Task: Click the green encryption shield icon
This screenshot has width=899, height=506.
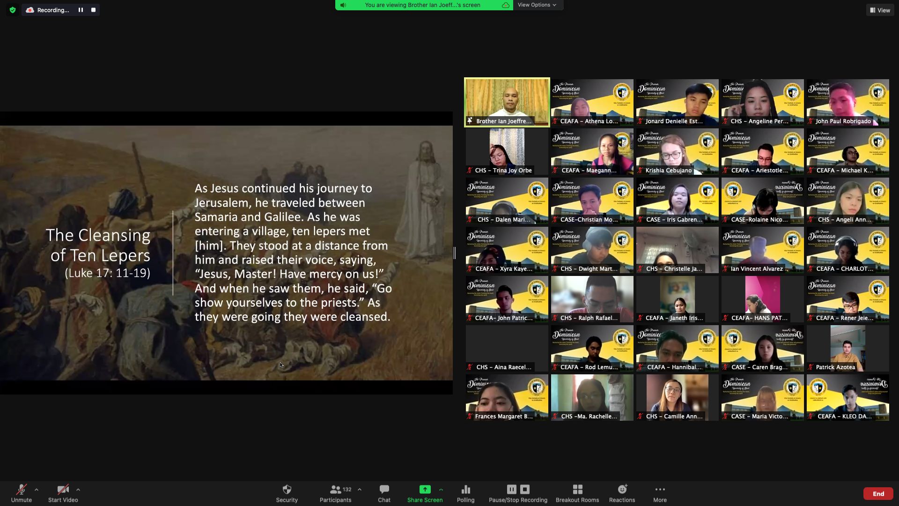Action: pos(13,10)
